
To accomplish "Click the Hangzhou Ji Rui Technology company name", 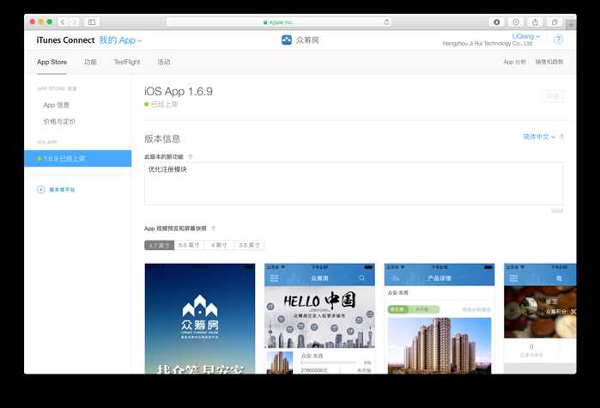I will click(488, 44).
